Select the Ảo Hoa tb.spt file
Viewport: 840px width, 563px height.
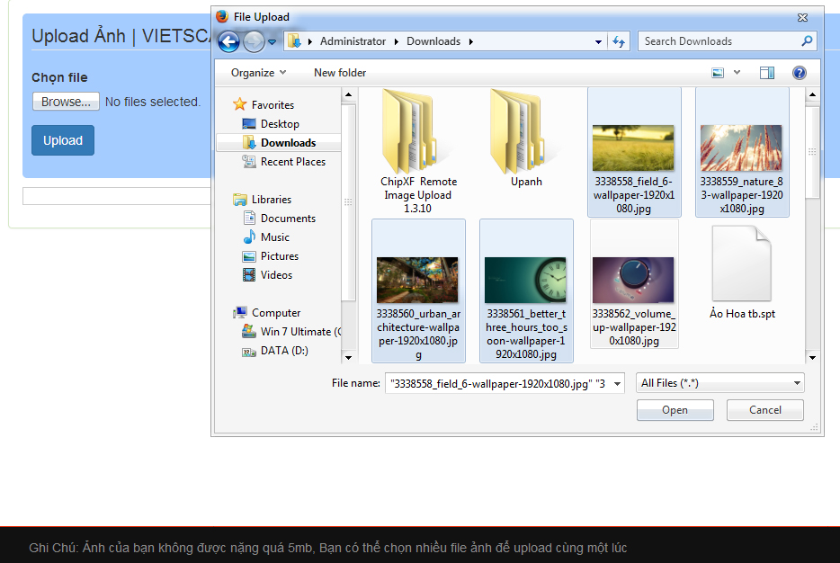click(742, 272)
